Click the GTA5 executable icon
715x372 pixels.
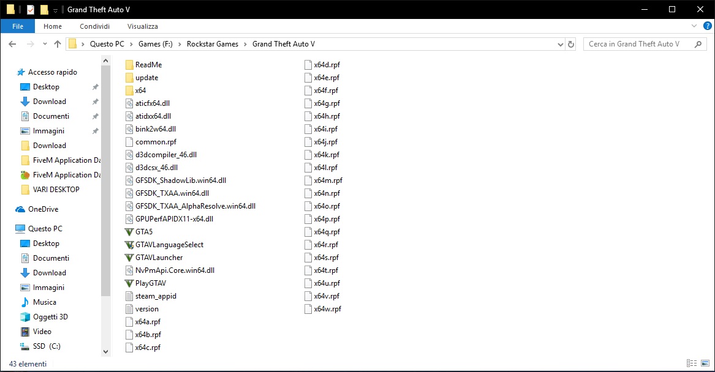[129, 232]
